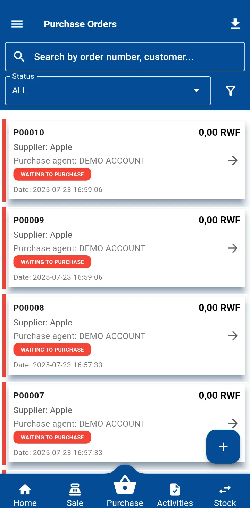This screenshot has height=508, width=250.
Task: Click the Status dropdown arrow
Action: coord(197,90)
